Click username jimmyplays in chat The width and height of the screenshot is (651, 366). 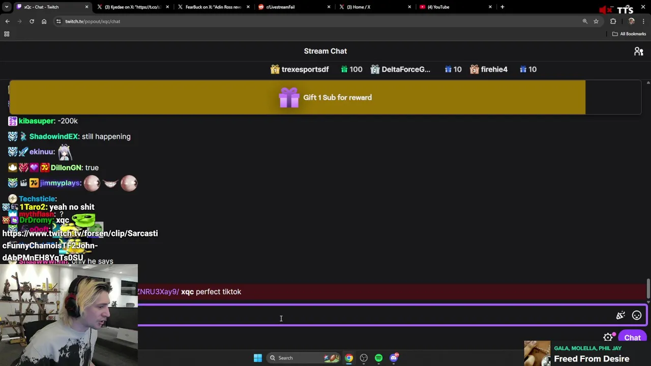point(61,183)
